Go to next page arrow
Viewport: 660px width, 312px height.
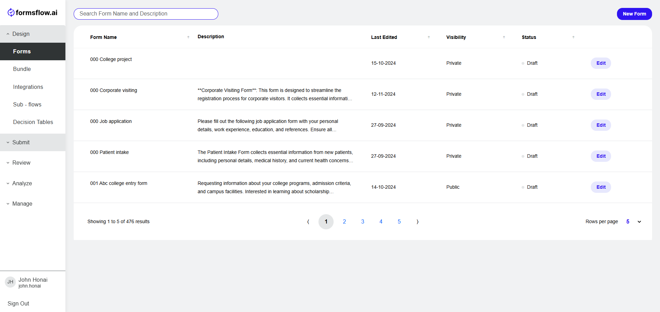pos(418,222)
